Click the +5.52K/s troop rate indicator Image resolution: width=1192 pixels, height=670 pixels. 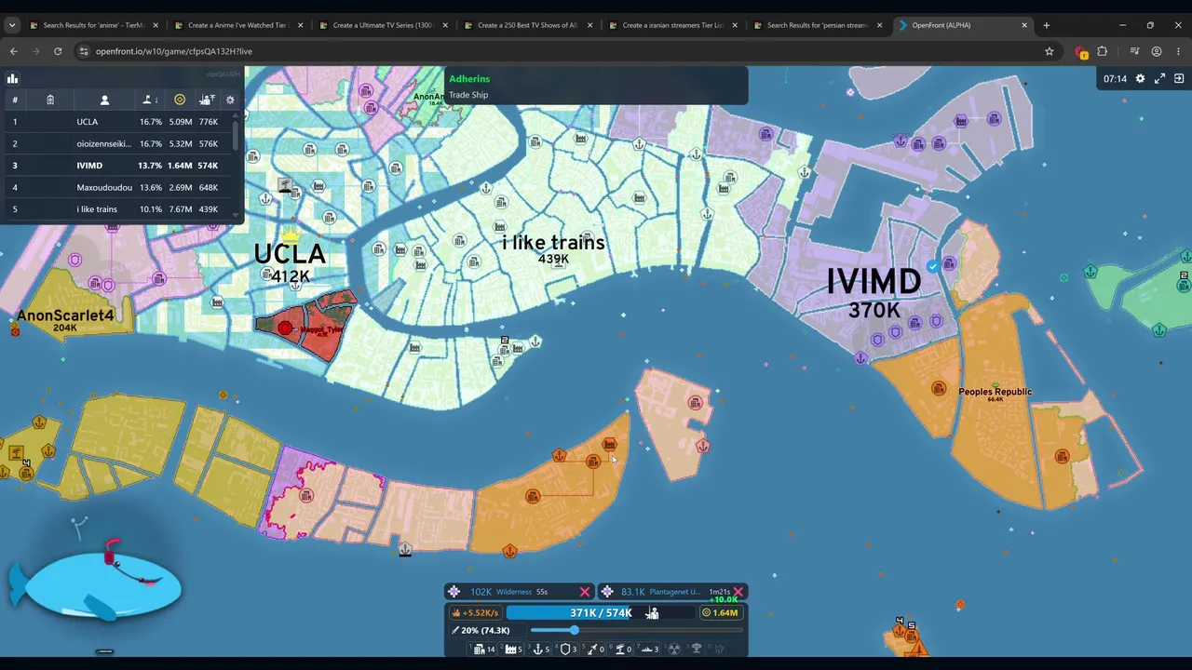tap(476, 612)
